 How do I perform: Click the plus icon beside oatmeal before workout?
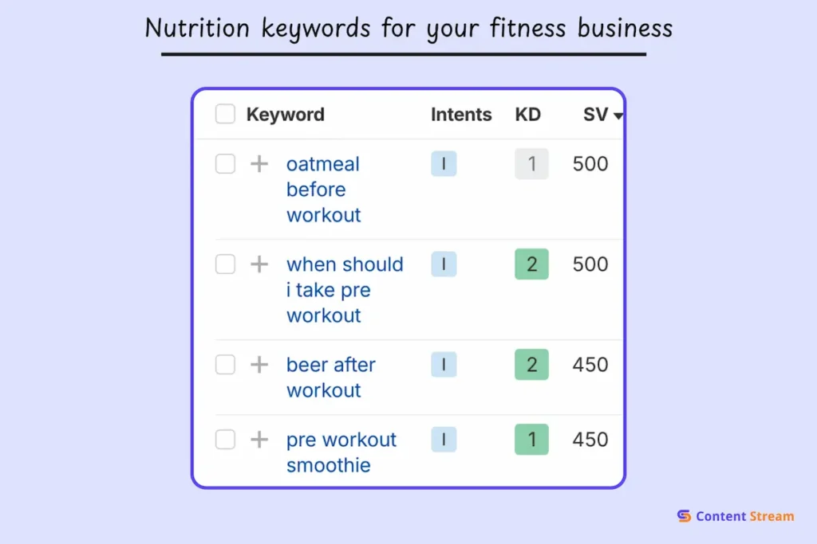point(259,164)
